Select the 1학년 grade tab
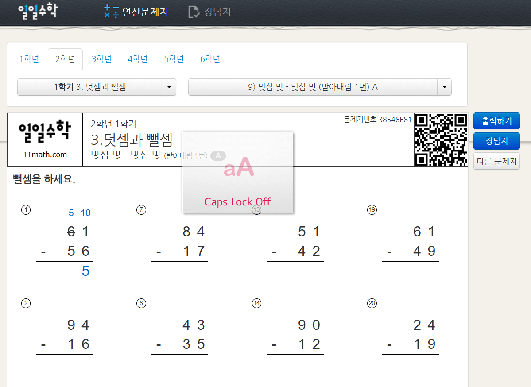This screenshot has height=387, width=531. [x=29, y=58]
